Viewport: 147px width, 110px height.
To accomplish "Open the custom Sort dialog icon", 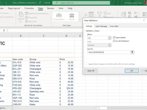I will click(x=91, y=14).
